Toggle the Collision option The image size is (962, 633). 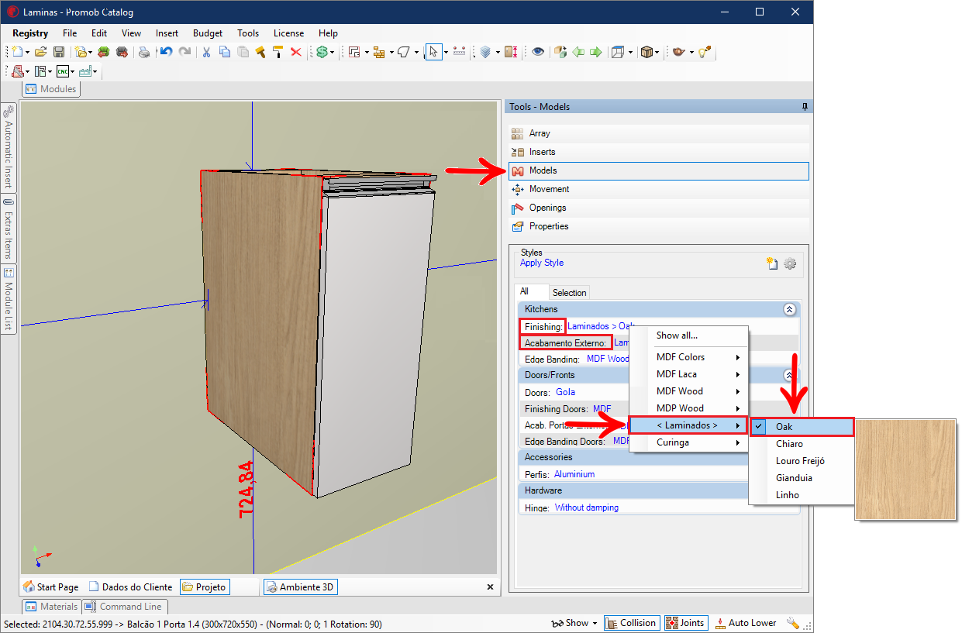click(630, 623)
